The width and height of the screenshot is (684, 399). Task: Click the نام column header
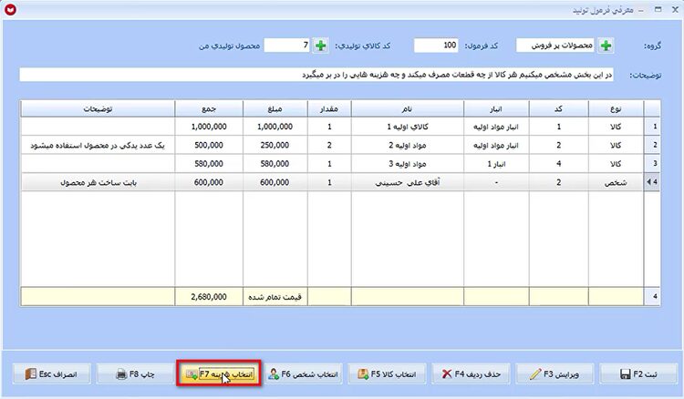pyautogui.click(x=407, y=109)
